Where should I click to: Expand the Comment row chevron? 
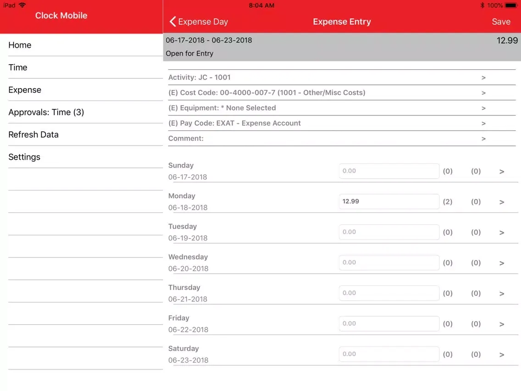pos(483,139)
